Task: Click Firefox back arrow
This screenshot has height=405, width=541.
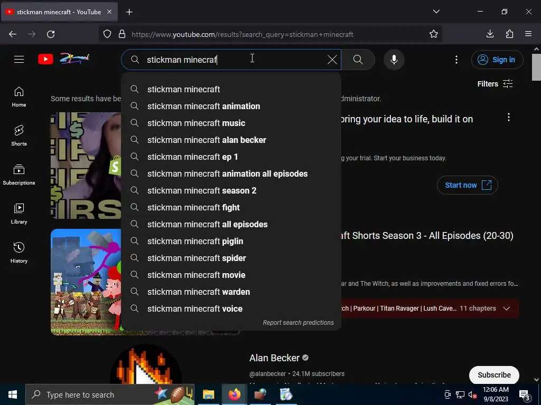Action: point(13,34)
